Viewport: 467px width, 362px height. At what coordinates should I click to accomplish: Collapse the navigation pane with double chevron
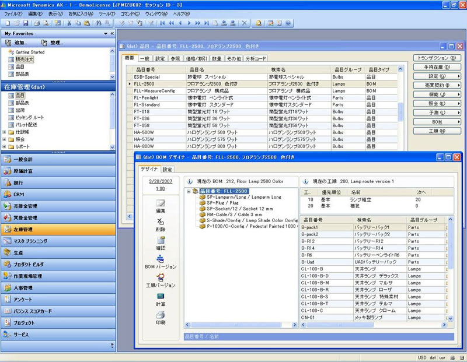(x=112, y=34)
